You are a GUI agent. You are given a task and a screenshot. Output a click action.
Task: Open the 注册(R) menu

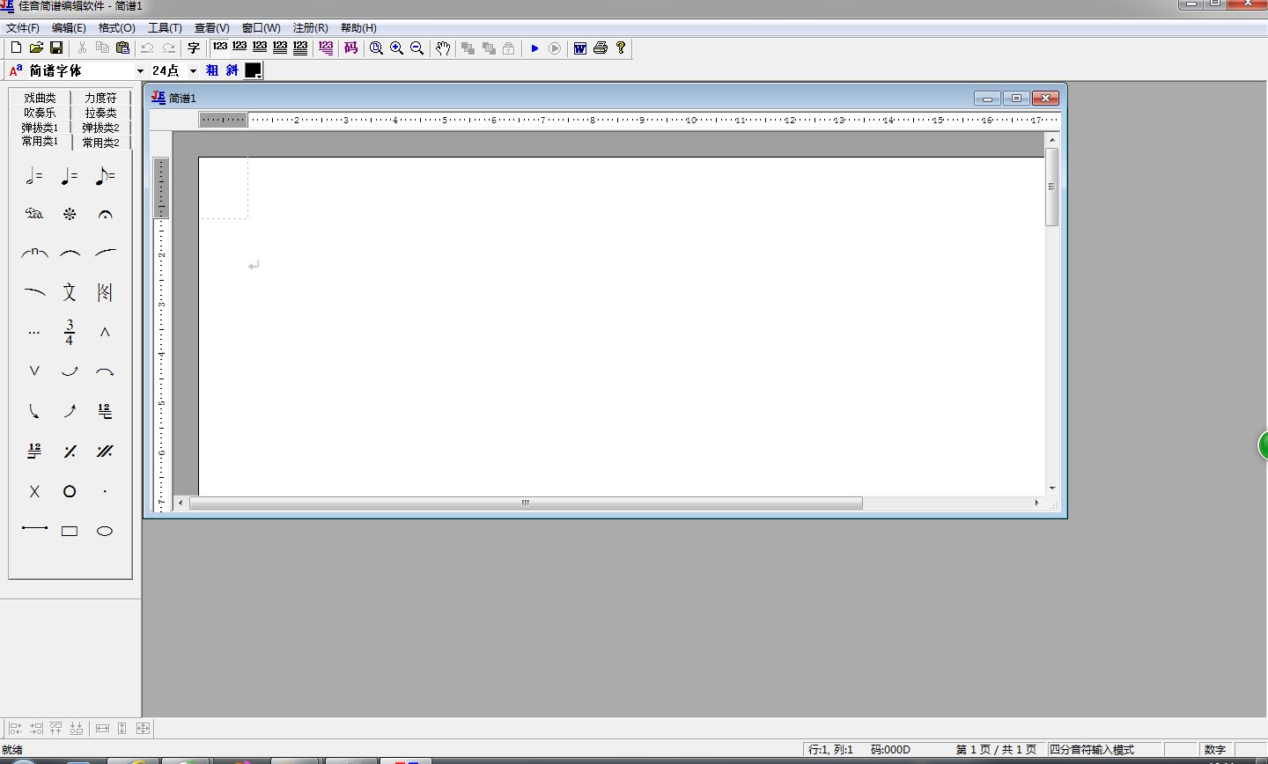311,28
